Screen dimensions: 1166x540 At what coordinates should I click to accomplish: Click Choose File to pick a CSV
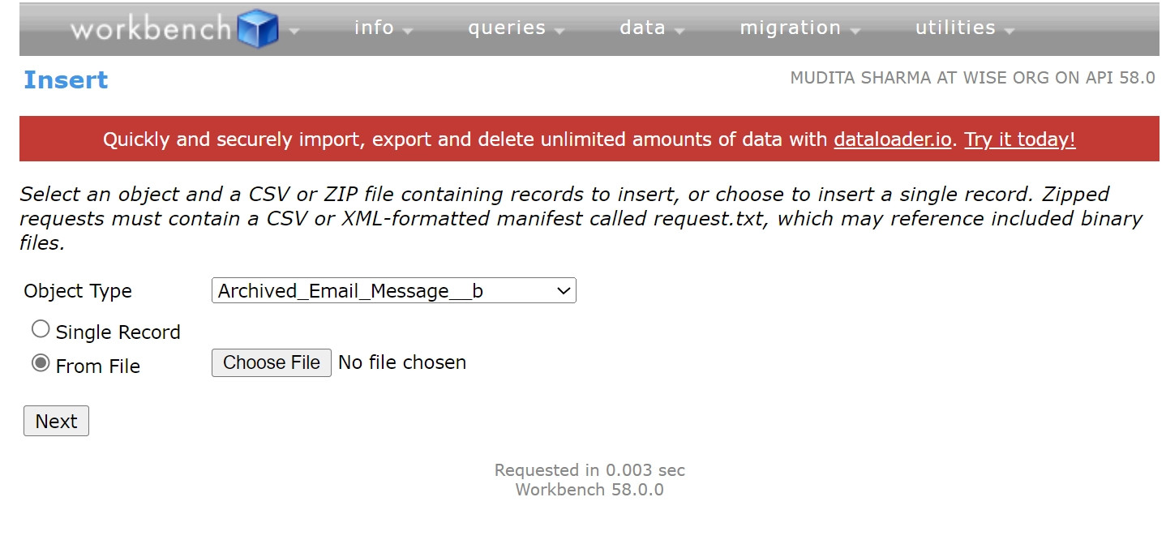click(x=272, y=362)
